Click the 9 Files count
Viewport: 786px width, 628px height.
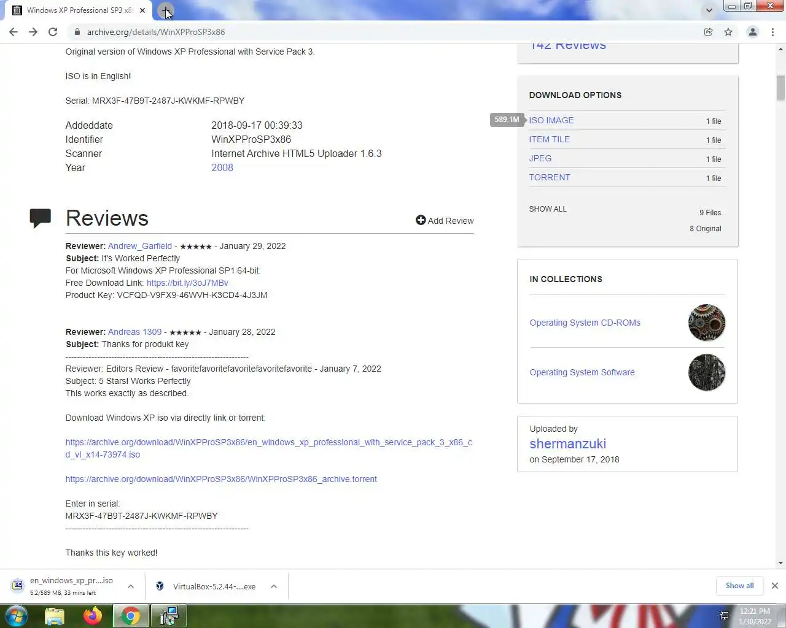click(710, 213)
